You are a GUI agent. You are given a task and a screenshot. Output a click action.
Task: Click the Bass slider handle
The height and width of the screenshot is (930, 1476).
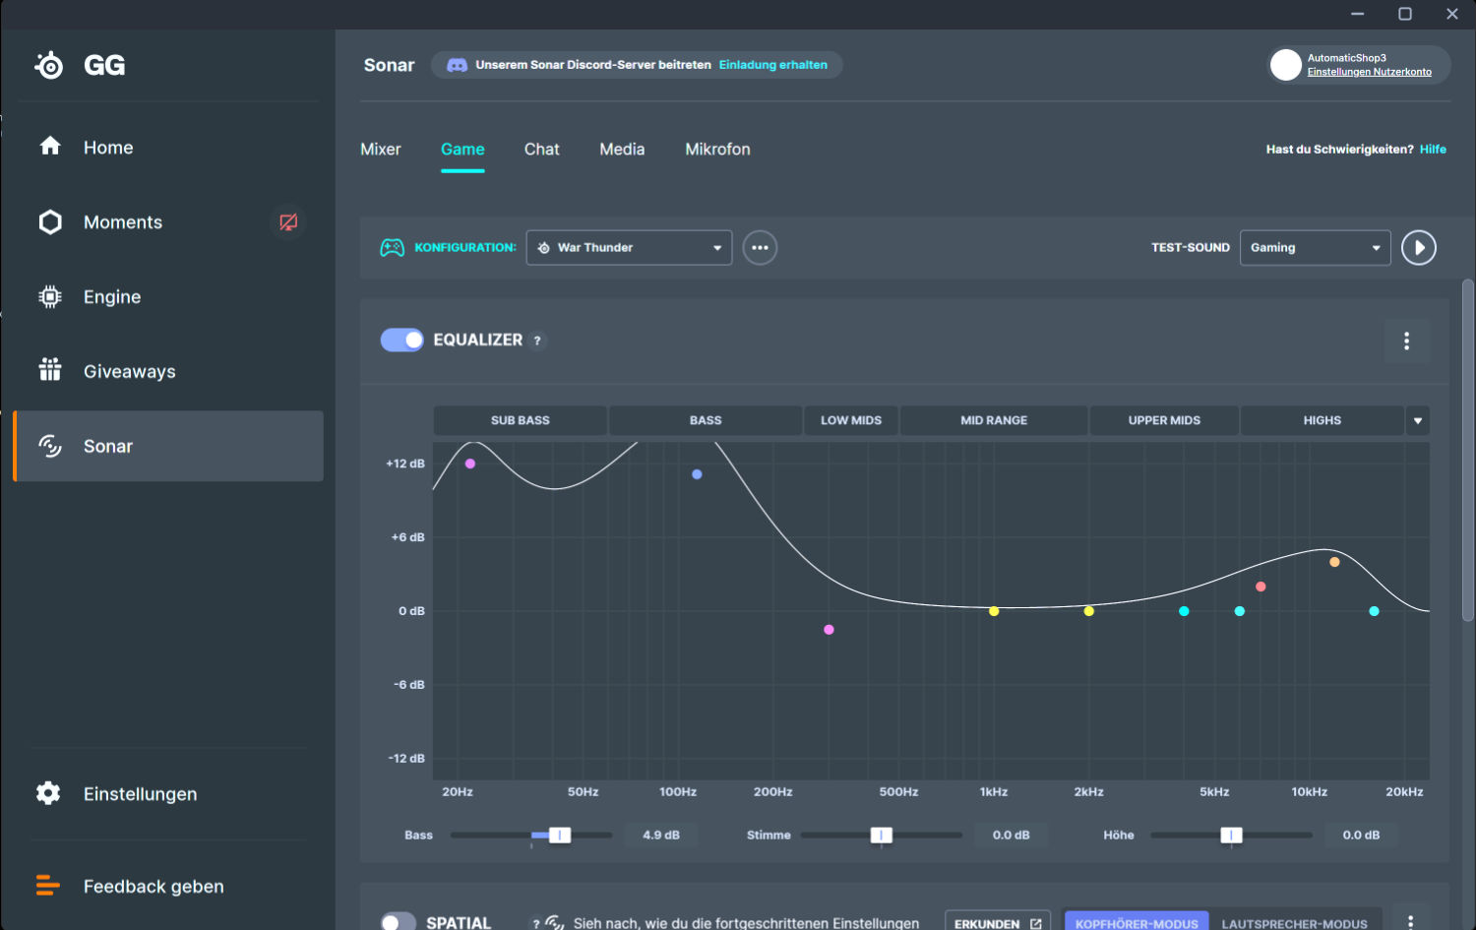pyautogui.click(x=560, y=836)
